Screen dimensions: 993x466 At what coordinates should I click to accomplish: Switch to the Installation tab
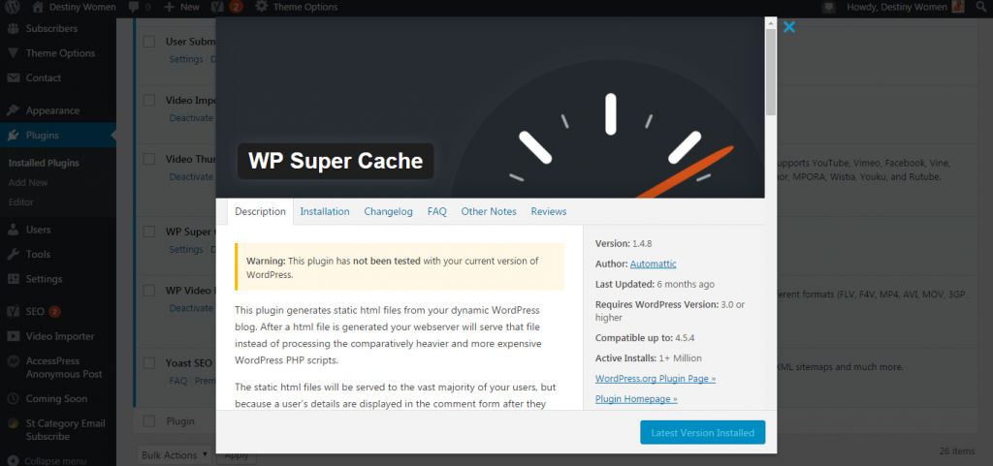324,211
